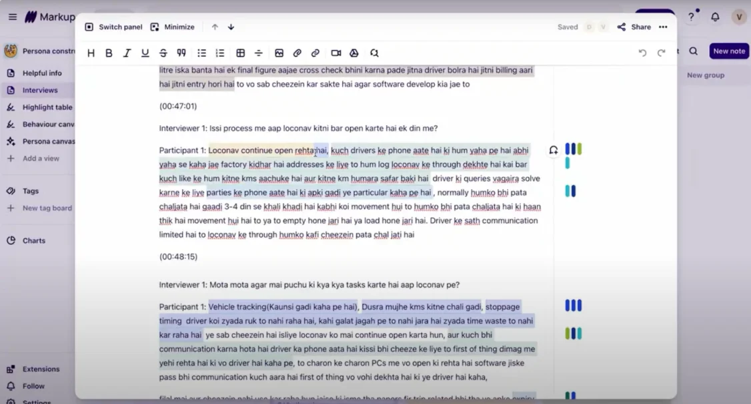This screenshot has width=751, height=404.
Task: Open the hamburger menu next to Markup
Action: point(13,17)
